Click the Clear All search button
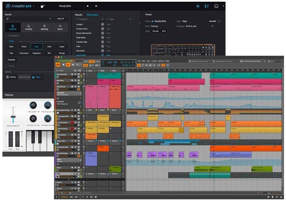Viewport: 286px width, 200px height. [x=60, y=19]
